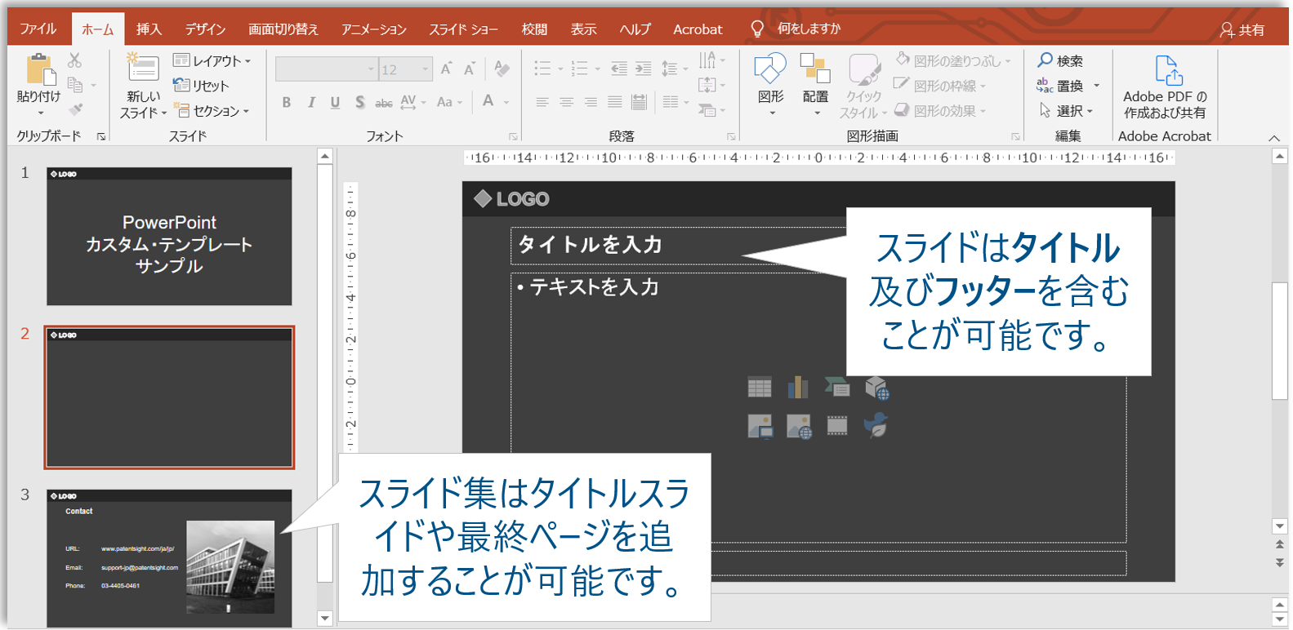Click the Quick Styles (クイックスタイル) icon
This screenshot has height=630, width=1293.
pyautogui.click(x=864, y=69)
